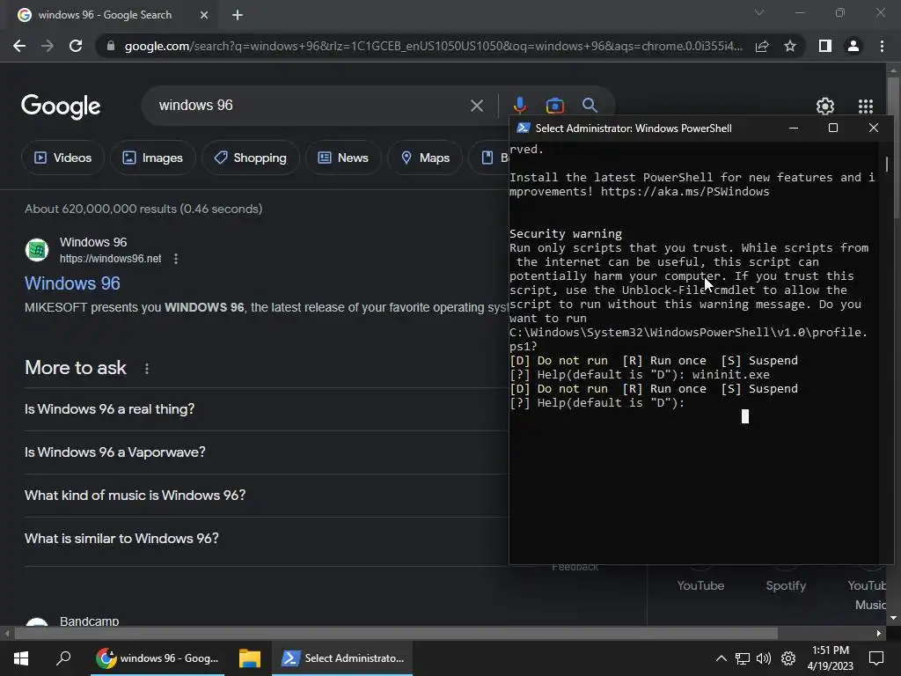901x676 pixels.
Task: Open volume control in system tray
Action: (764, 658)
